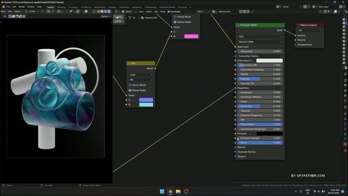
Task: Add a new workspace with plus icon
Action: (x=190, y=7)
